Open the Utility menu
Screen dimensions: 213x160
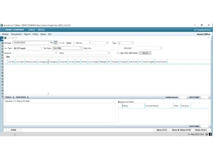(35, 34)
